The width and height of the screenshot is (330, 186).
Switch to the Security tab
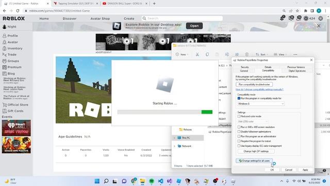click(244, 67)
